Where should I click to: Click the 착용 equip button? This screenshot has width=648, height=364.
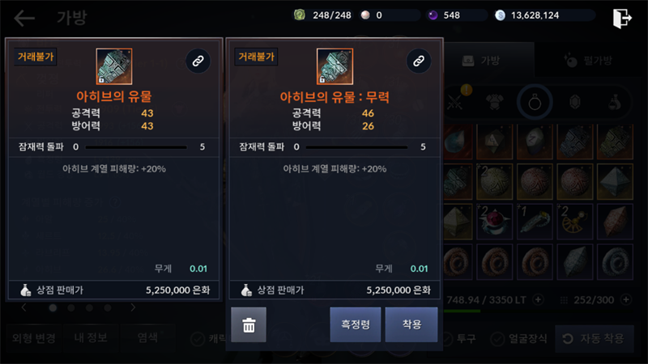[x=411, y=325]
